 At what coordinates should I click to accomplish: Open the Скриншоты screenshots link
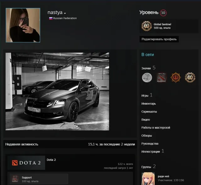click(149, 112)
